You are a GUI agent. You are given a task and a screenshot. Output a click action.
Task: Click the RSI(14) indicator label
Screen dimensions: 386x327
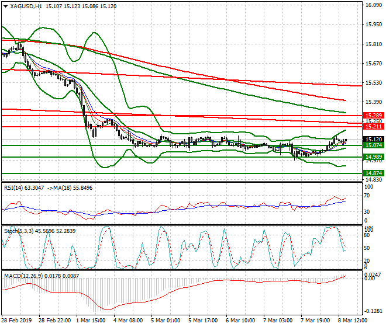pyautogui.click(x=15, y=187)
